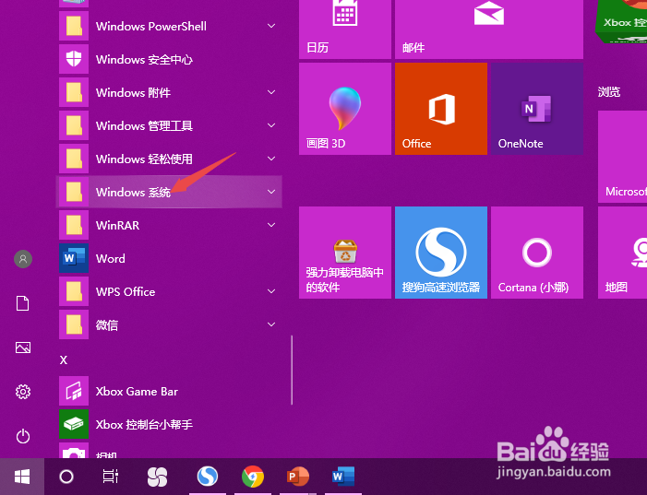Open the Windows PowerShell folder icon
Viewport: 647px width, 495px height.
tap(74, 26)
